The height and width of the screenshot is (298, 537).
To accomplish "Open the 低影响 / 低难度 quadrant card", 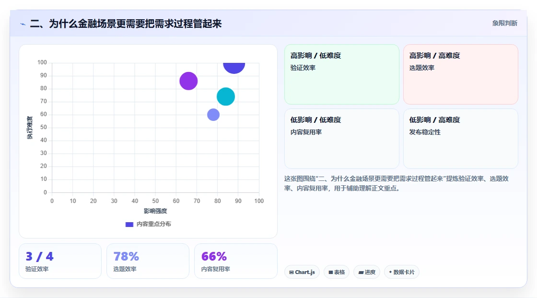I will 342,139.
